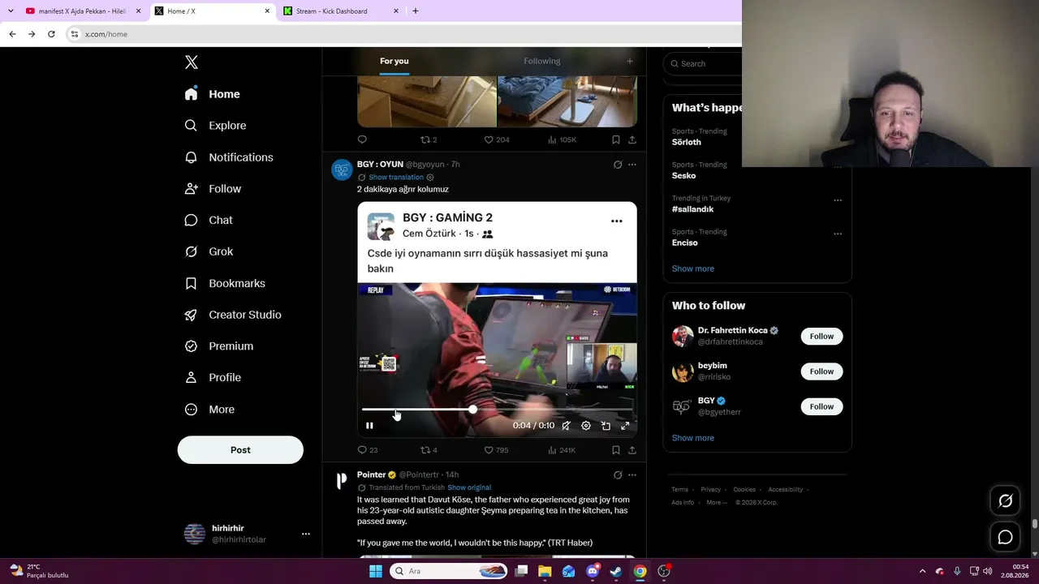Open the floating chat drawer button
This screenshot has width=1039, height=584.
(x=1005, y=537)
